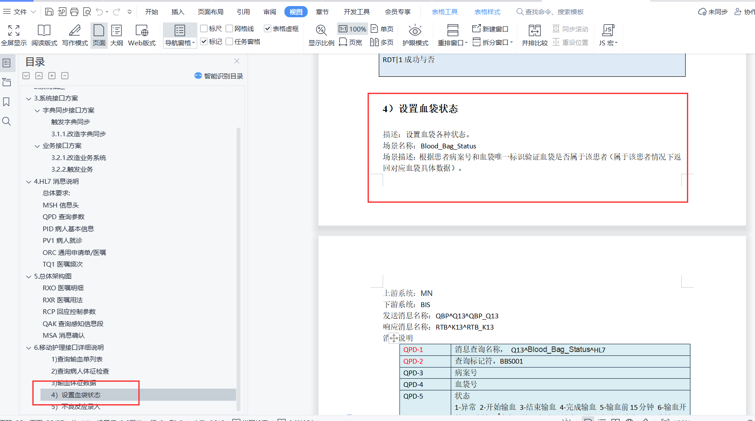
Task: Open the 显示比例 zoom dialog
Action: pyautogui.click(x=321, y=35)
